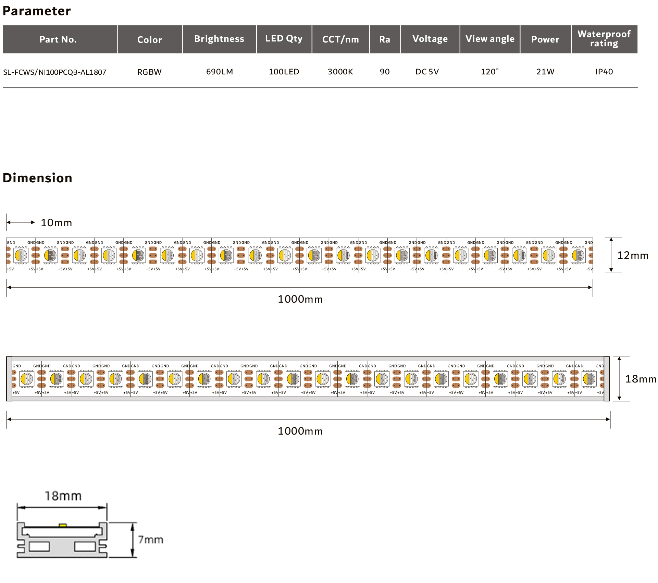Screen dimensions: 658x583
Task: Click the Color column header
Action: (150, 39)
